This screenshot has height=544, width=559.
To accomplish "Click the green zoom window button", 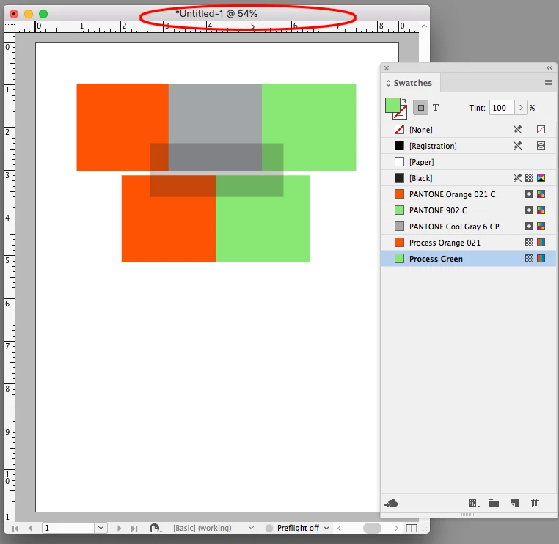I will click(43, 14).
